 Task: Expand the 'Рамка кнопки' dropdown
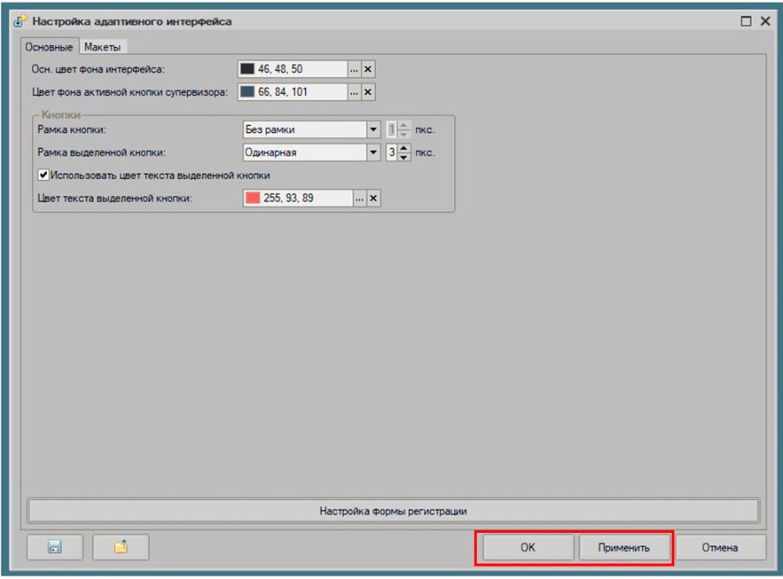click(x=373, y=130)
